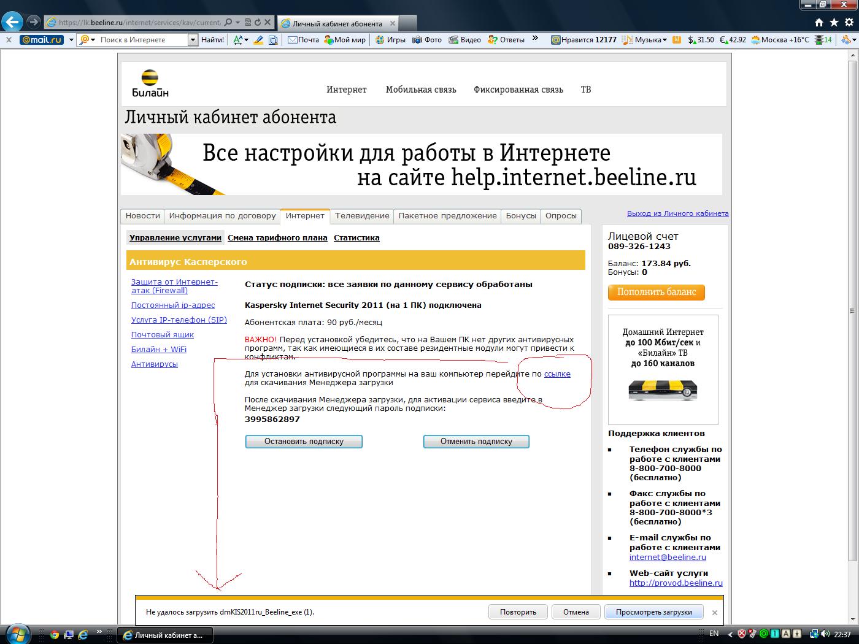
Task: Dismiss the download notification bar with its X
Action: tap(715, 612)
